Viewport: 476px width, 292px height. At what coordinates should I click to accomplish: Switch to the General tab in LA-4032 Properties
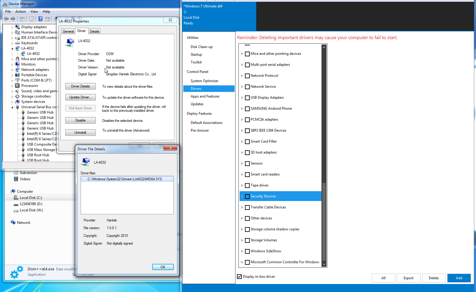(x=68, y=31)
